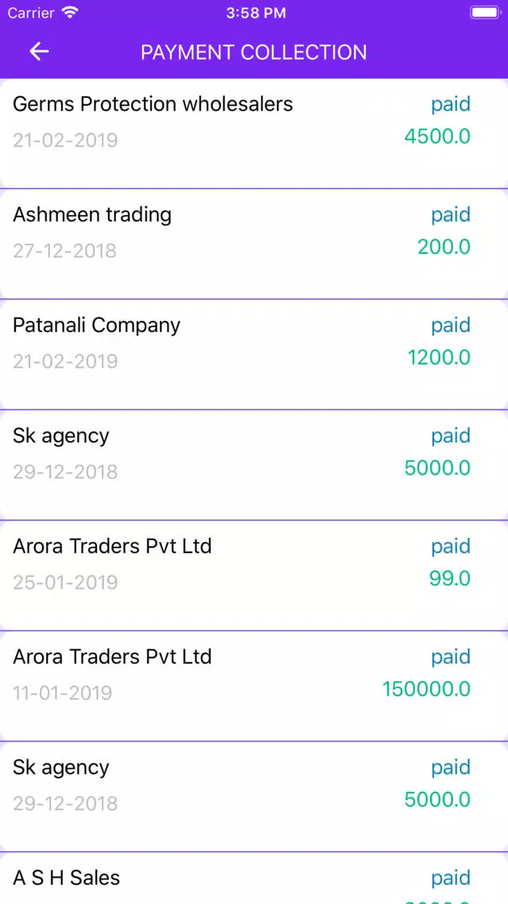508x904 pixels.
Task: Tap the 1200.0 amount
Action: click(439, 358)
